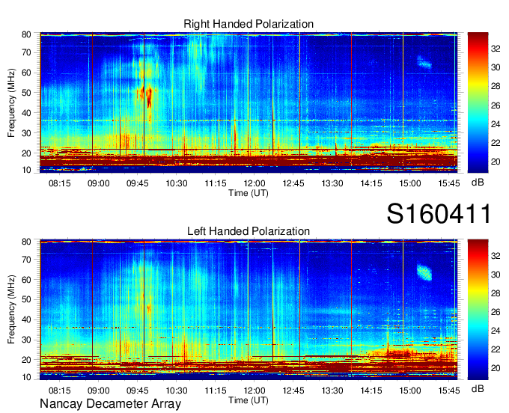The image size is (509, 413).
Task: Click the 12:45 time tick of Left Handed plot
Action: (x=293, y=391)
